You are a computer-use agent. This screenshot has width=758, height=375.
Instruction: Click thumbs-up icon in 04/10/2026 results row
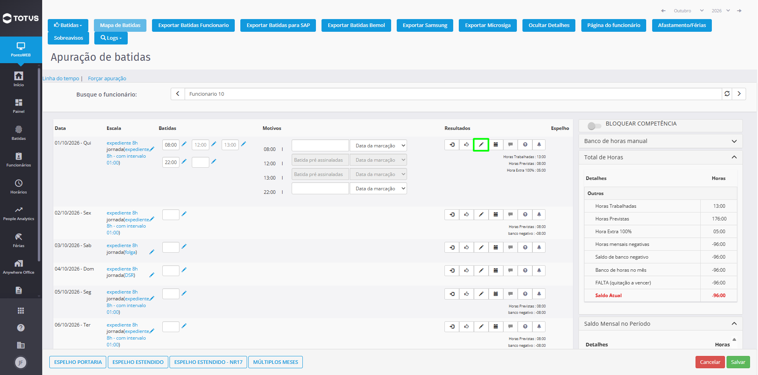[467, 271]
